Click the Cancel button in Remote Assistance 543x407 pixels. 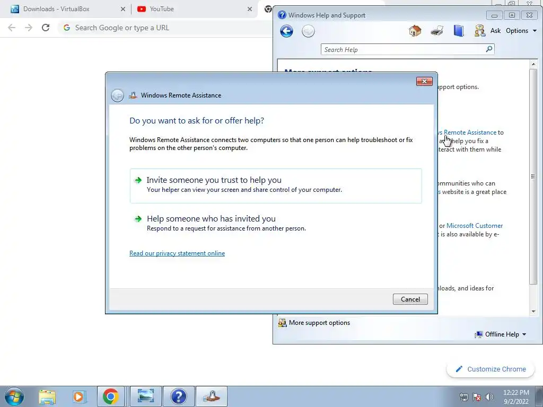pos(410,299)
